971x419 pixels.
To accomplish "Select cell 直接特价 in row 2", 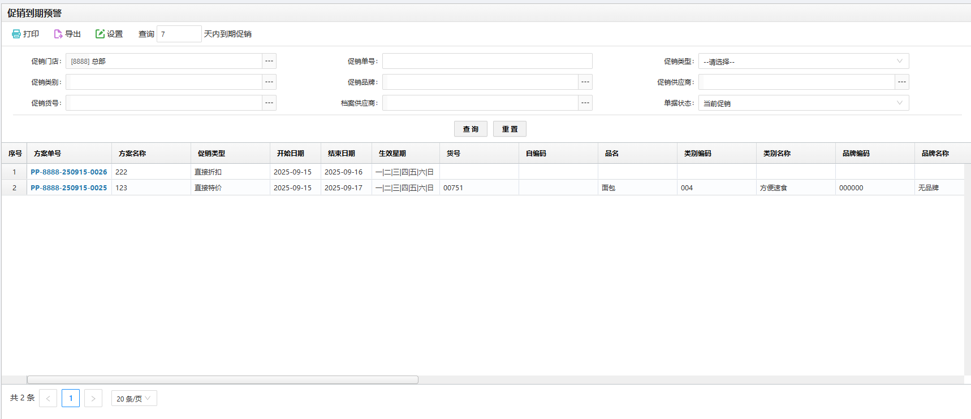I will tap(230, 187).
